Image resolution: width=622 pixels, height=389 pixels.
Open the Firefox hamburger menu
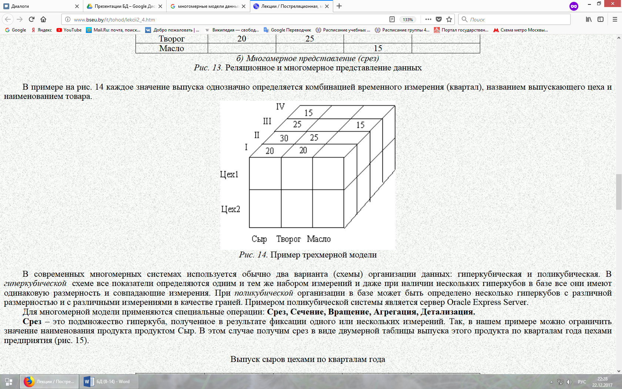(x=615, y=19)
